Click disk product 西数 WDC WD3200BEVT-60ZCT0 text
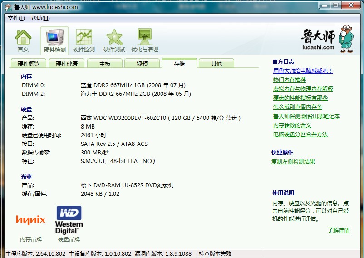This screenshot has width=364, height=258. click(160, 118)
